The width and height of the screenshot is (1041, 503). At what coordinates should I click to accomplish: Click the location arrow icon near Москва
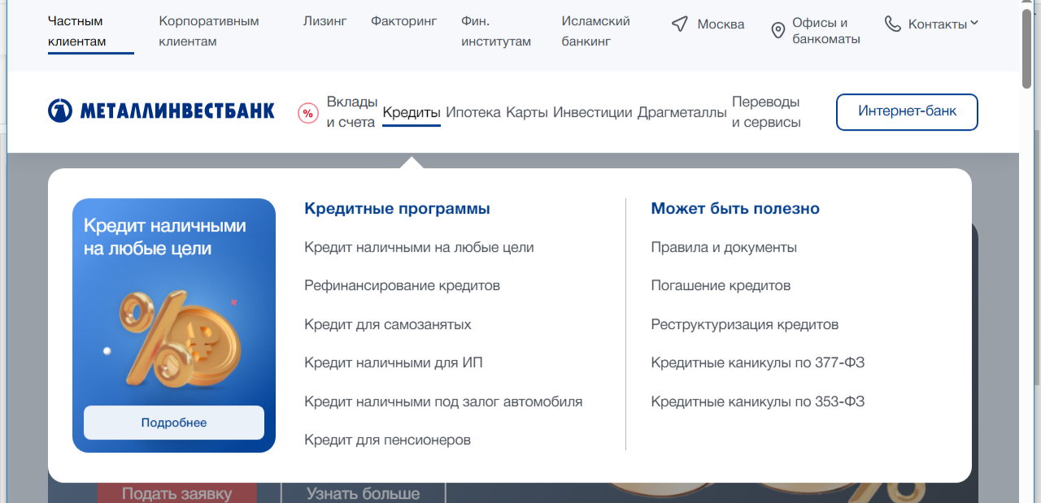[x=680, y=24]
